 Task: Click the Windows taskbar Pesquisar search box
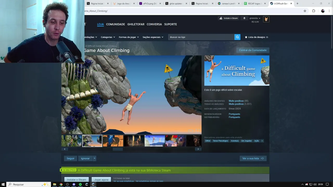(x=28, y=184)
